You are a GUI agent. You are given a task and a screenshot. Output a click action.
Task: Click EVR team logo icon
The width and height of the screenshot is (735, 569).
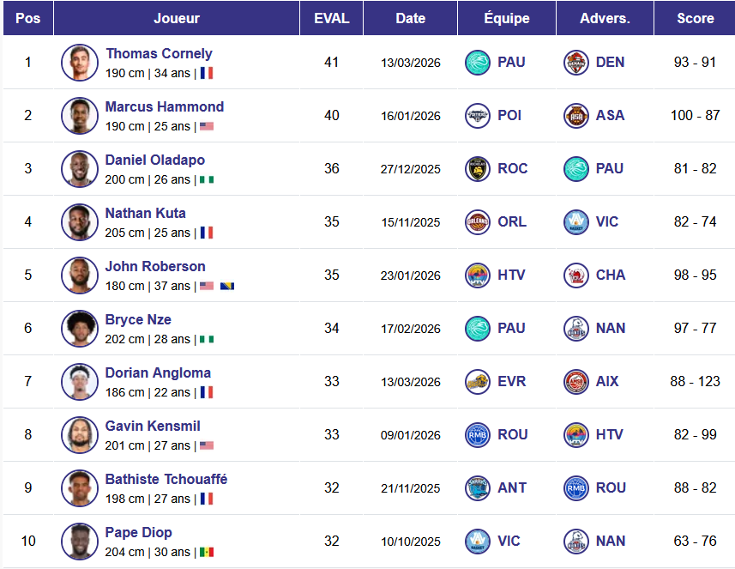click(478, 382)
